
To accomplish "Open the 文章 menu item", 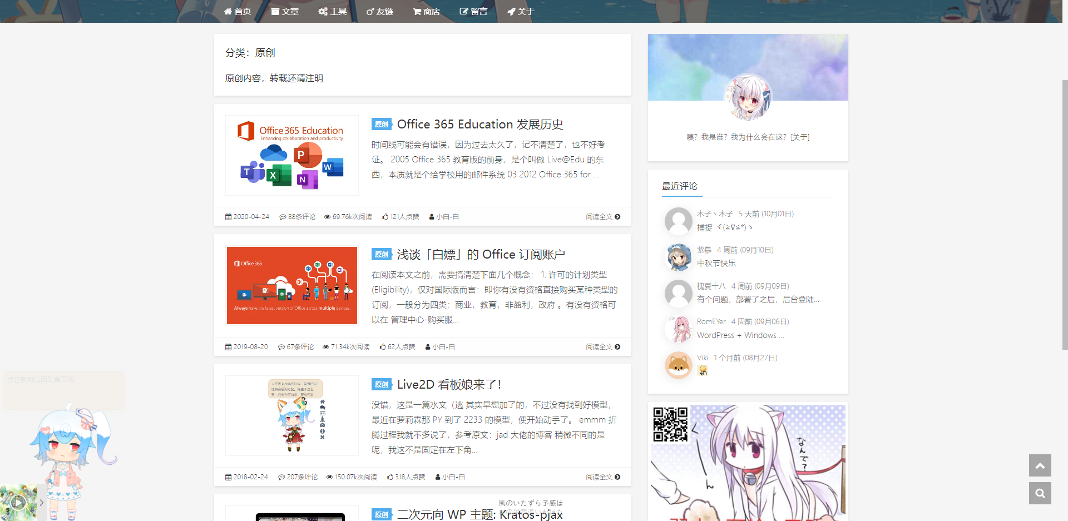I will pos(285,11).
